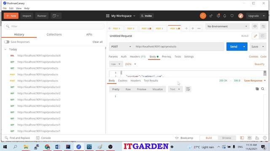Click the New button

tap(11, 16)
